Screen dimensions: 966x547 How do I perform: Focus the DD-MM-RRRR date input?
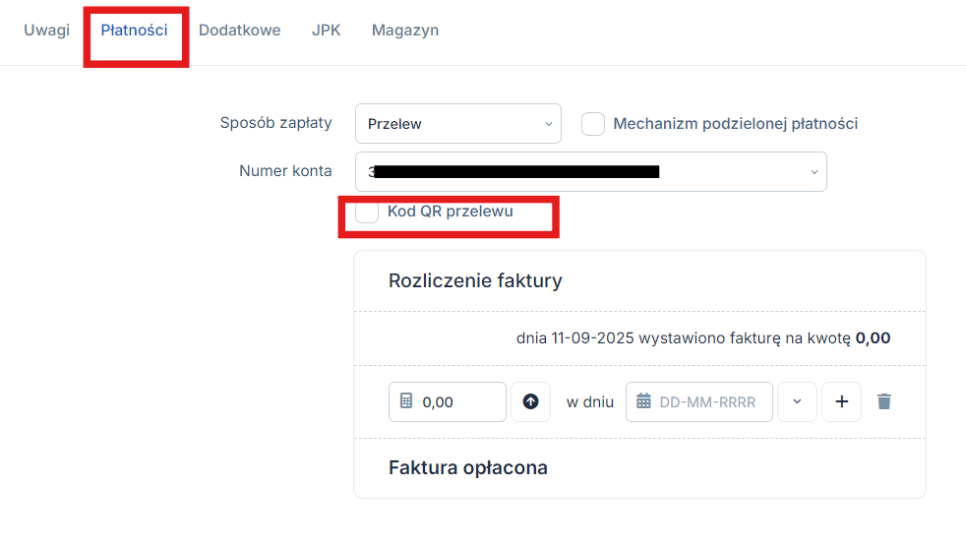coord(699,401)
